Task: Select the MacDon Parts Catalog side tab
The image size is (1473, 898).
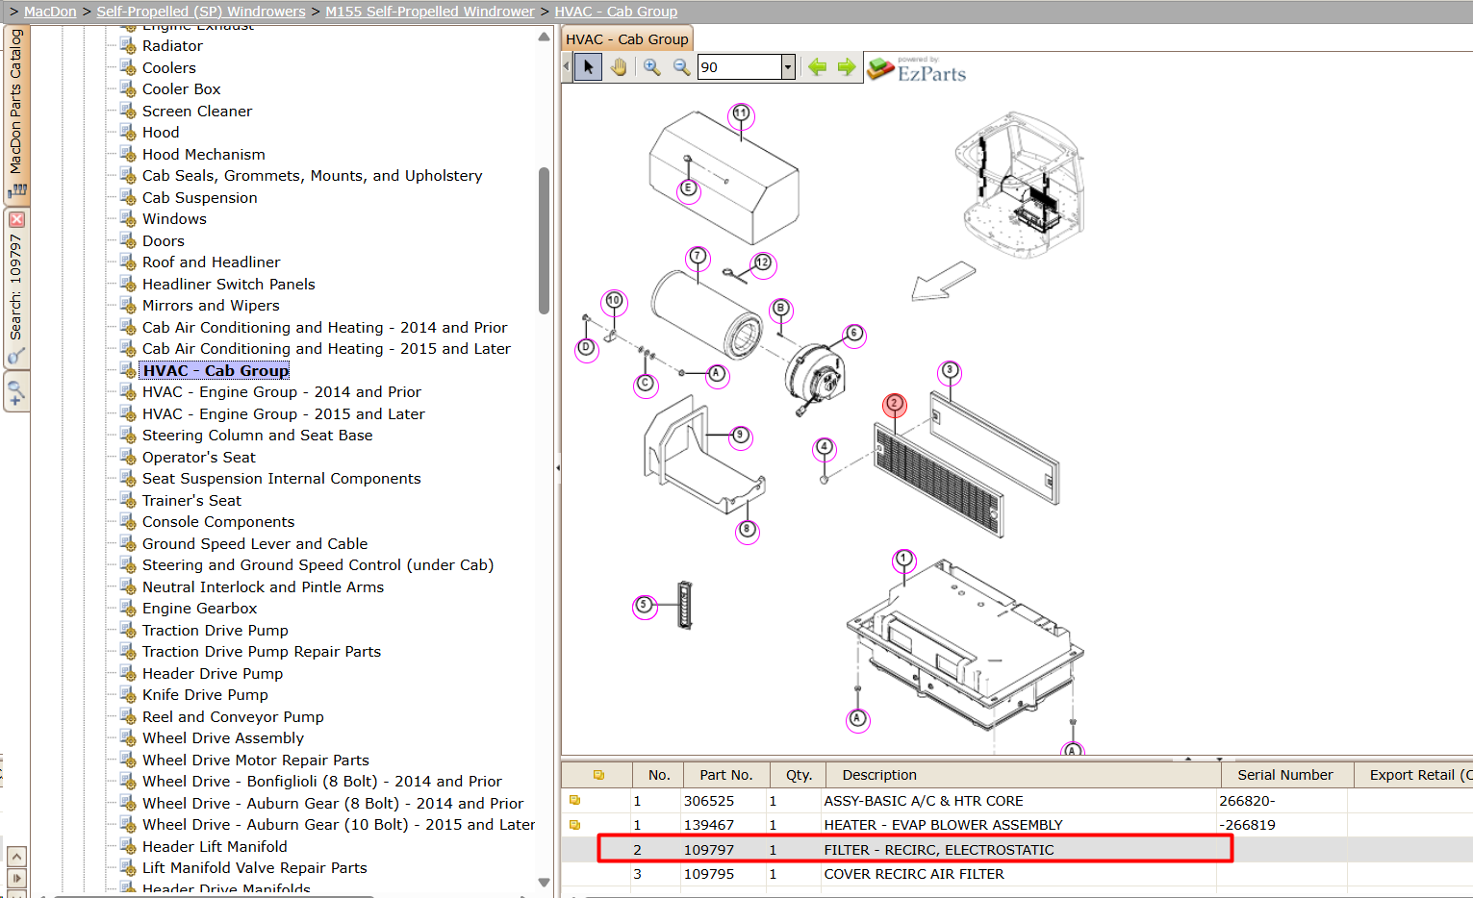Action: [x=16, y=113]
